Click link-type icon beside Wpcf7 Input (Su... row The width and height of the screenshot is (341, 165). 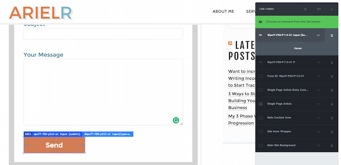pos(260,35)
